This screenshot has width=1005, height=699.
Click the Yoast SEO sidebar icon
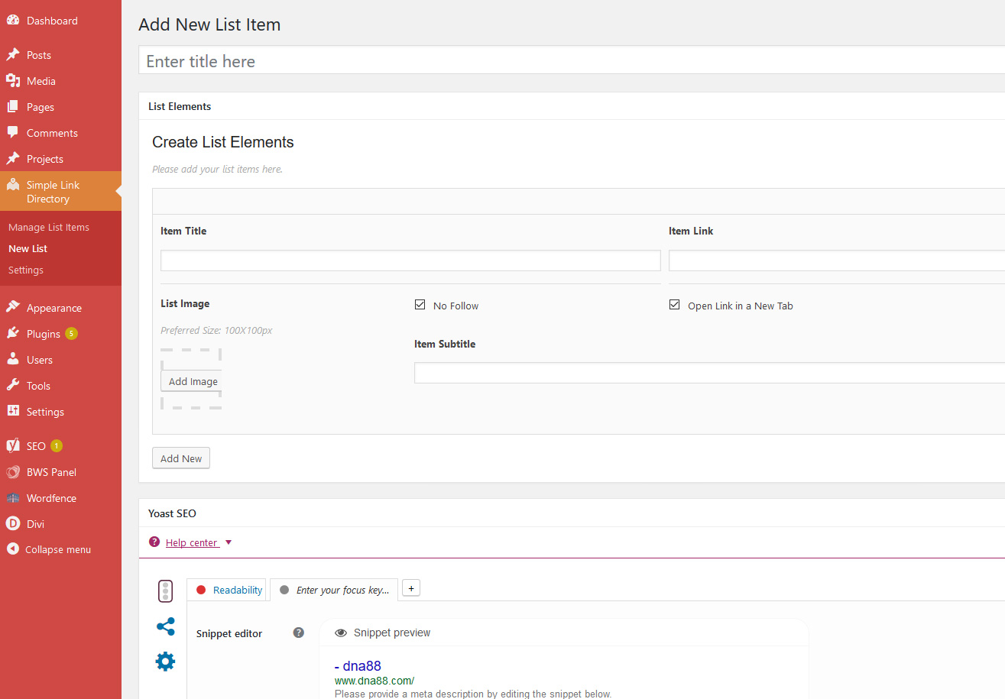13,446
